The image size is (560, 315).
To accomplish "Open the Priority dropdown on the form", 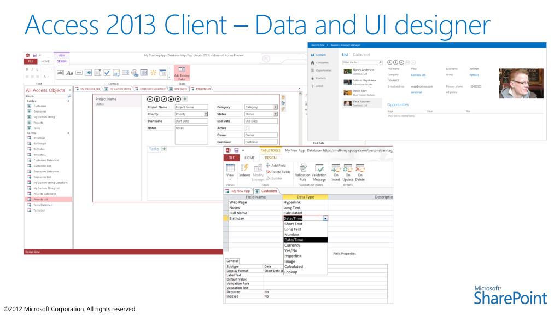I will tap(206, 114).
